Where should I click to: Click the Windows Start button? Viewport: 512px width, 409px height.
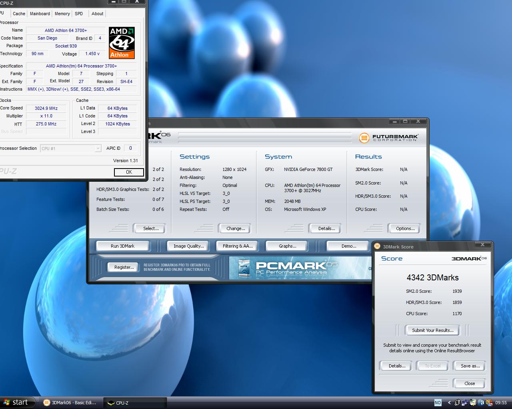[18, 403]
